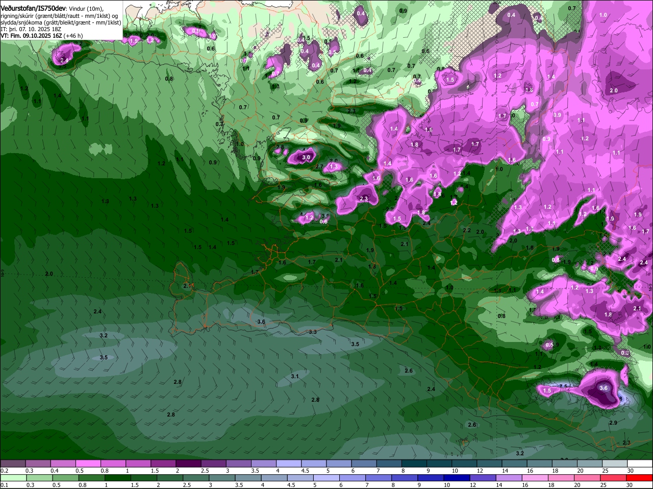Pick lower scale swatch between 7 and 8
This screenshot has height=489, width=653.
click(x=378, y=477)
